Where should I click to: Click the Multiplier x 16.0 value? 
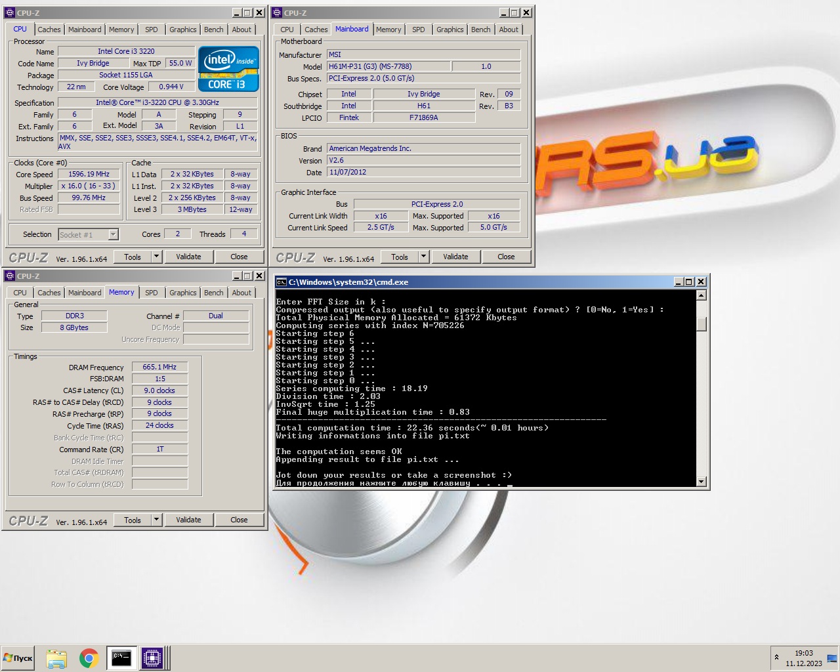point(89,186)
